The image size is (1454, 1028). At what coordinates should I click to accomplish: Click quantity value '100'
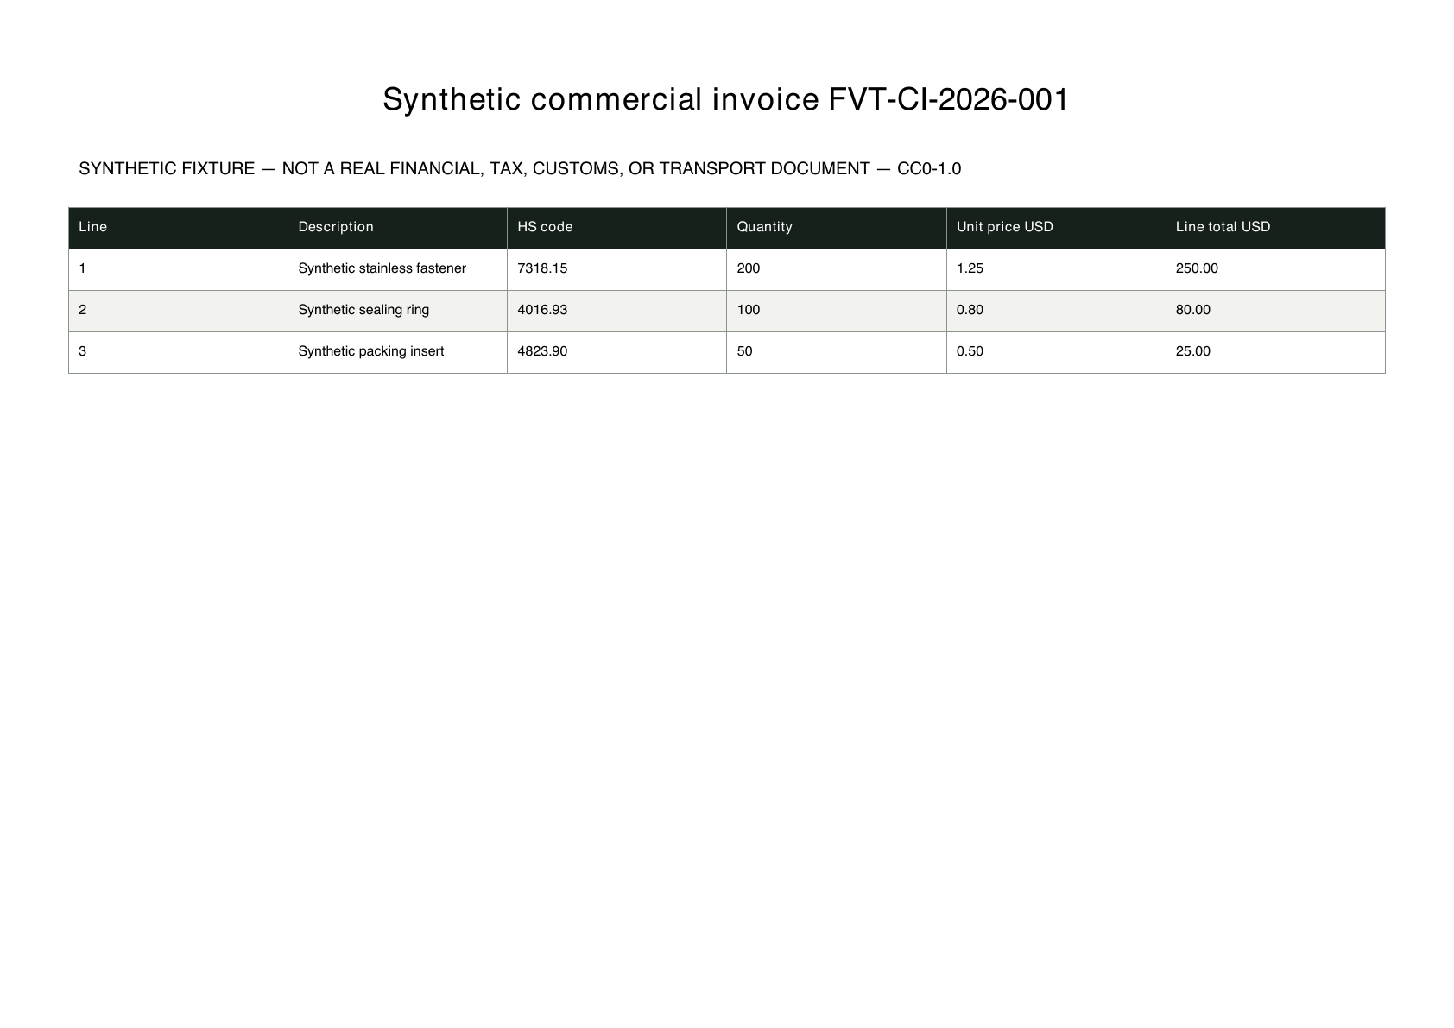tap(749, 310)
